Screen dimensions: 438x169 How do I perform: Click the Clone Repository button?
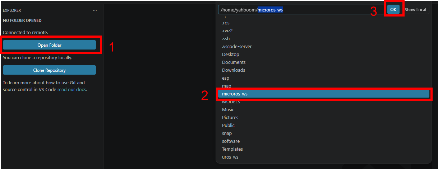[49, 70]
